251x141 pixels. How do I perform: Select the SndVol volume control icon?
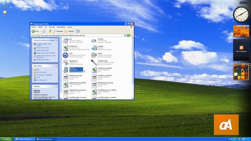tap(94, 55)
